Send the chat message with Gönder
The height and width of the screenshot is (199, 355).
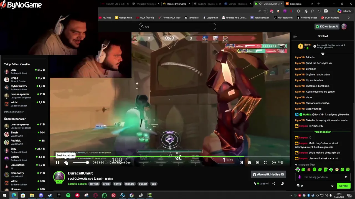click(344, 186)
